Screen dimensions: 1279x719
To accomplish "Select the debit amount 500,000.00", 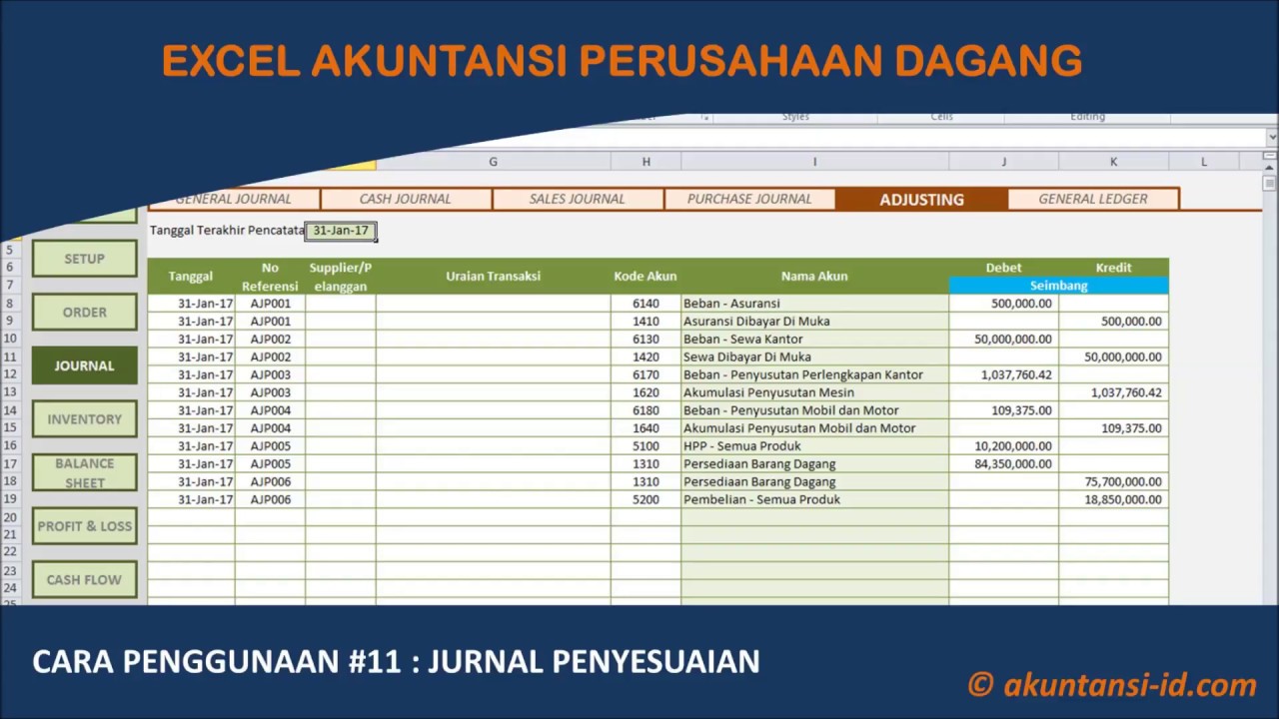I will pos(1003,304).
